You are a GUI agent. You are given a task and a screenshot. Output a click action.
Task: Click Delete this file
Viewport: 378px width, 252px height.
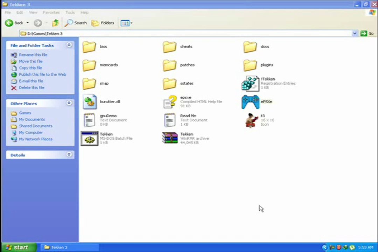31,87
